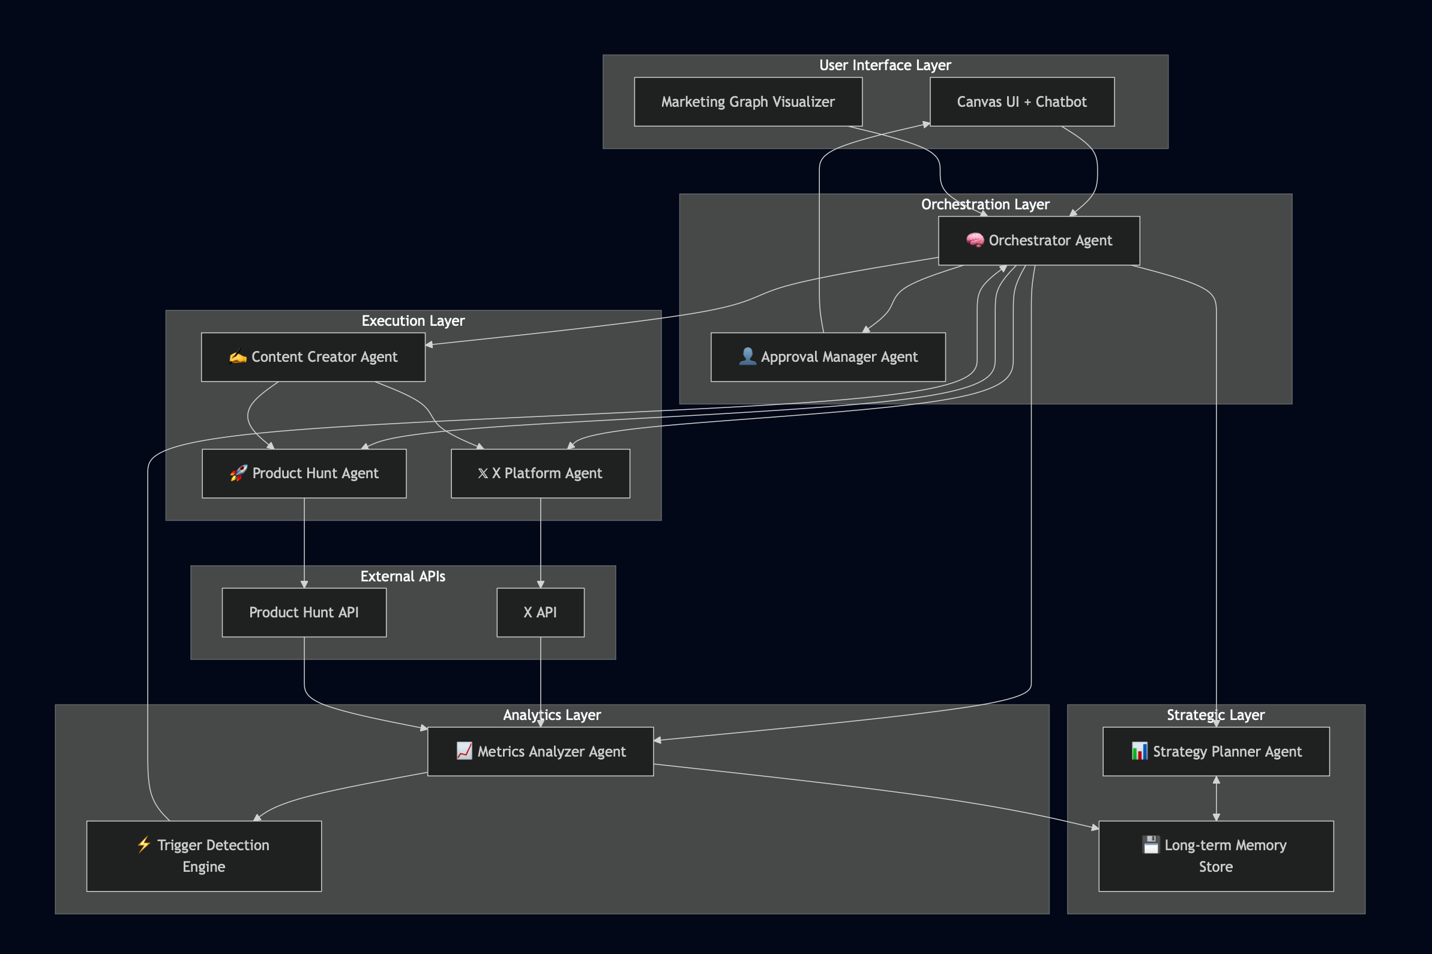The height and width of the screenshot is (954, 1432).
Task: Click the User Interface Layer title
Action: 885,65
